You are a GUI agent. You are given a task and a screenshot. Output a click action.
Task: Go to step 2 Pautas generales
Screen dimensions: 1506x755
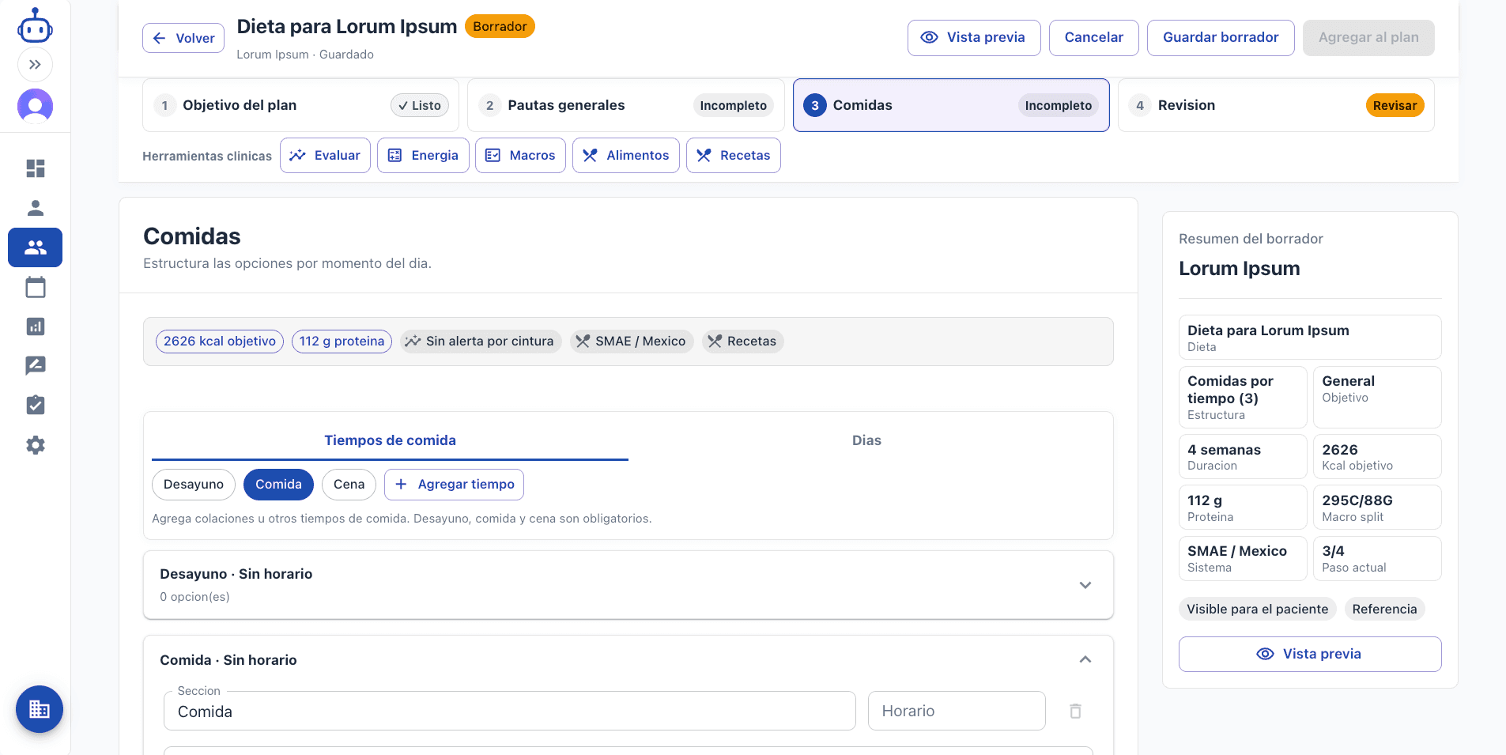(625, 105)
